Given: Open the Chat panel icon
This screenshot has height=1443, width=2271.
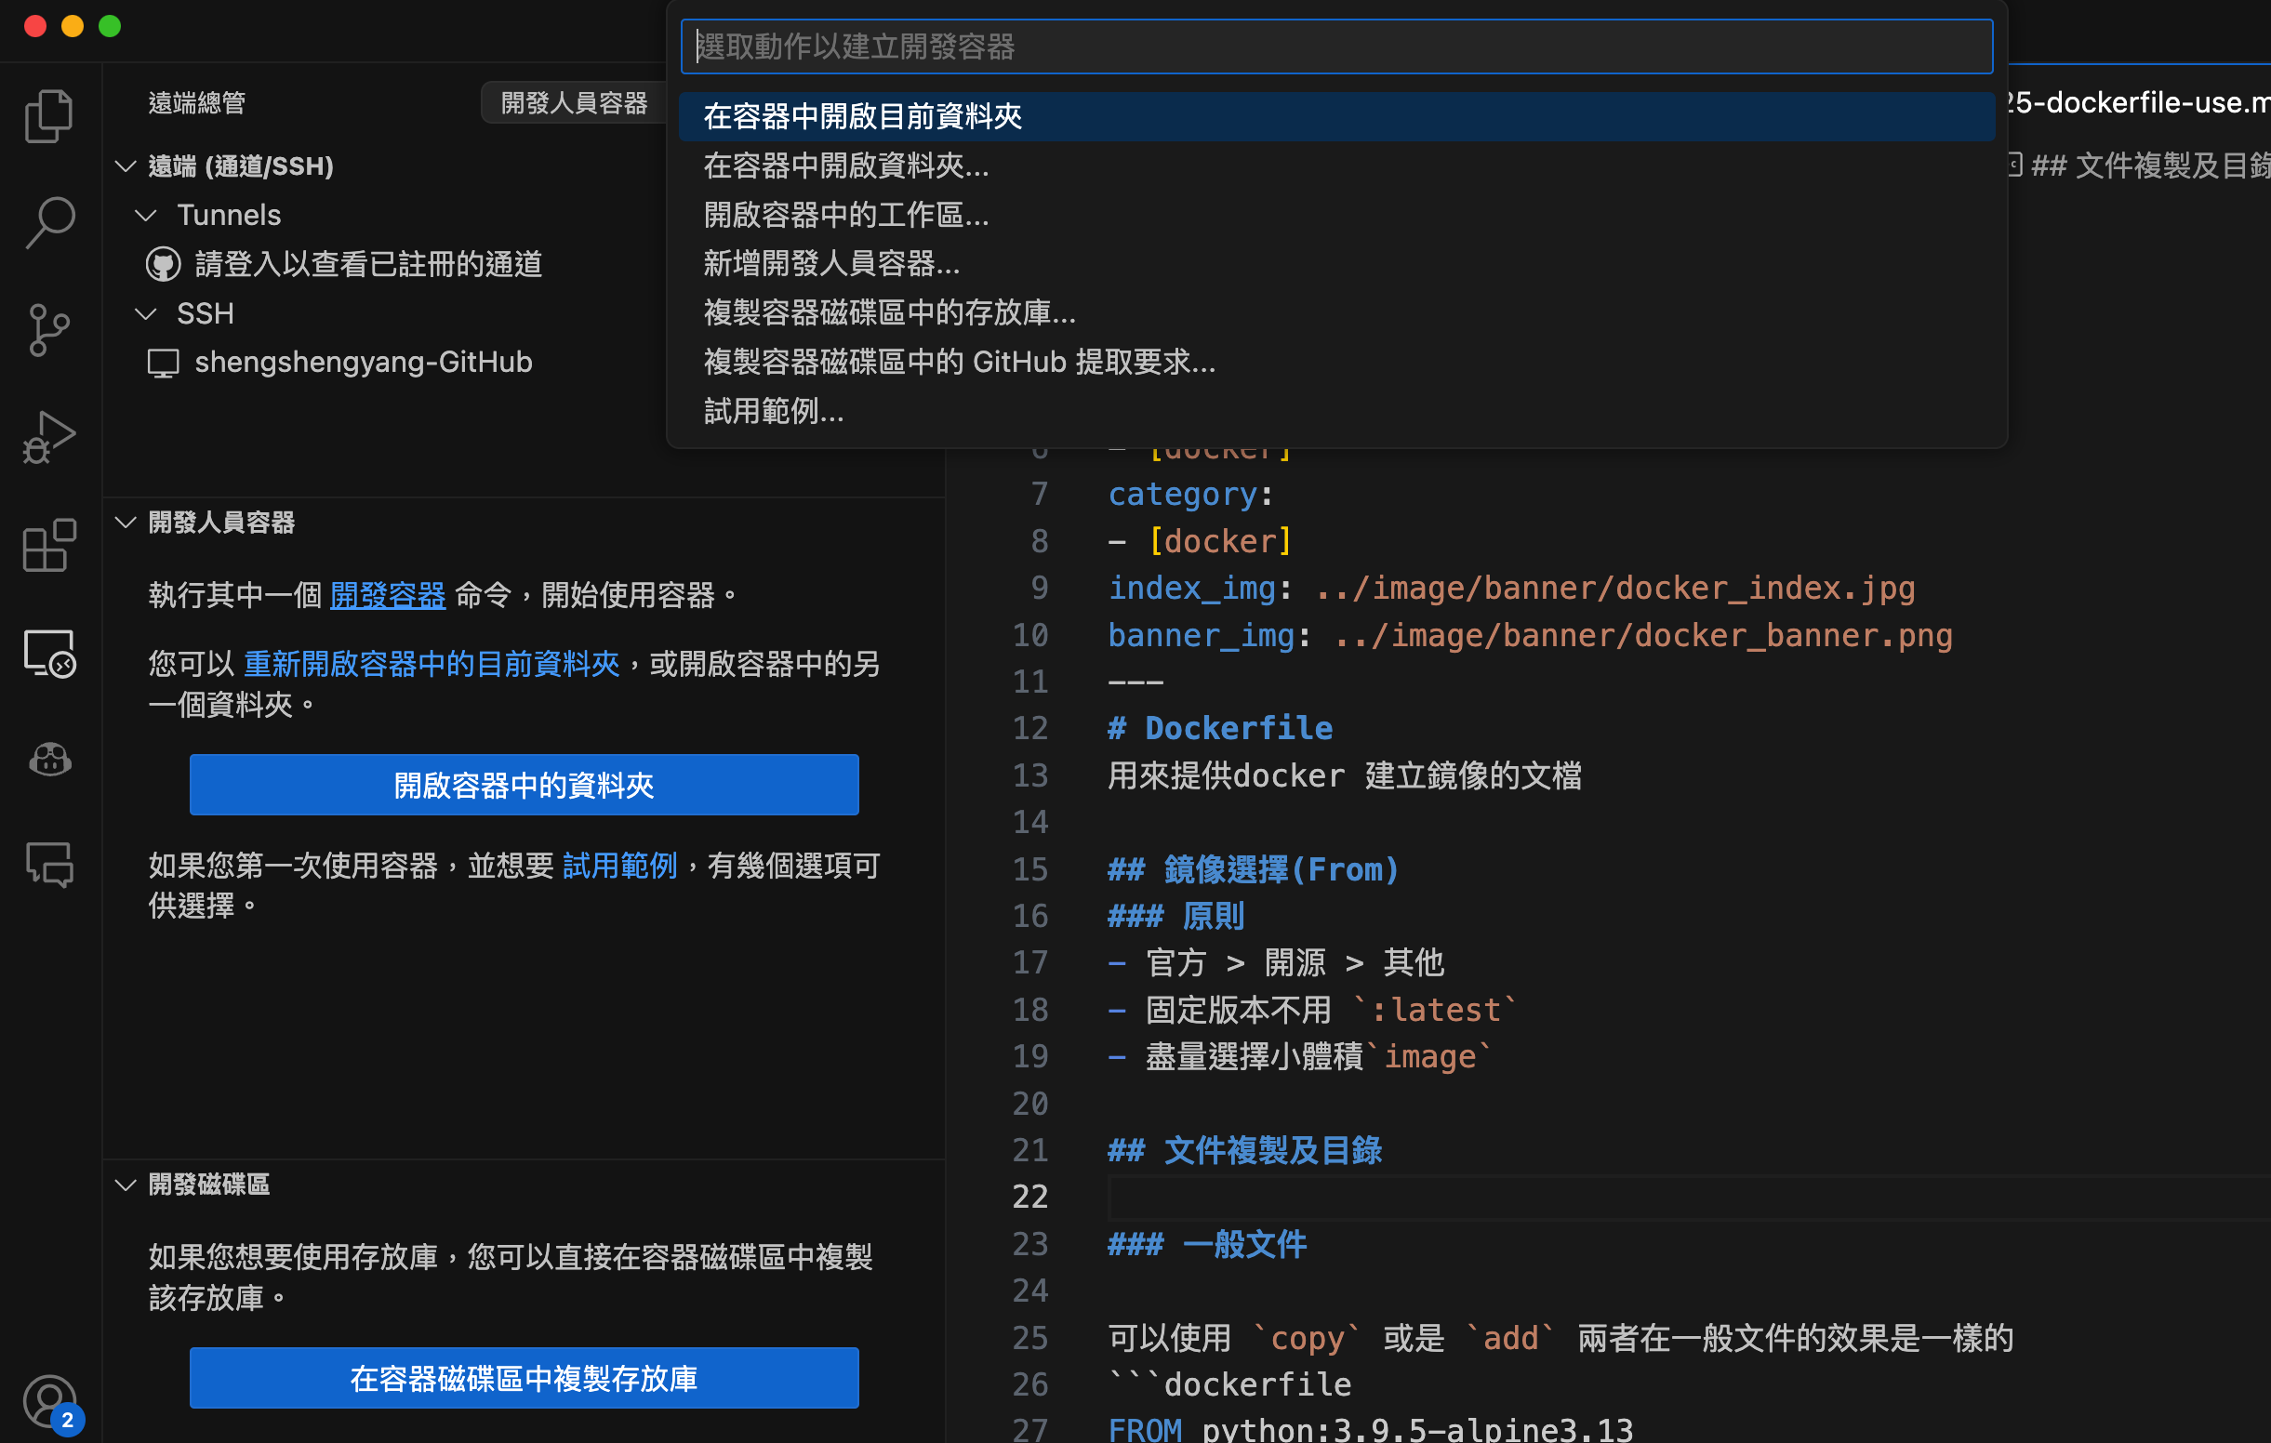Looking at the screenshot, I should tap(49, 865).
